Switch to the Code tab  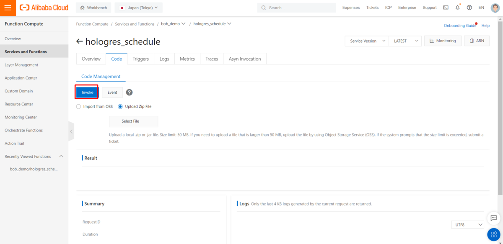pos(117,59)
